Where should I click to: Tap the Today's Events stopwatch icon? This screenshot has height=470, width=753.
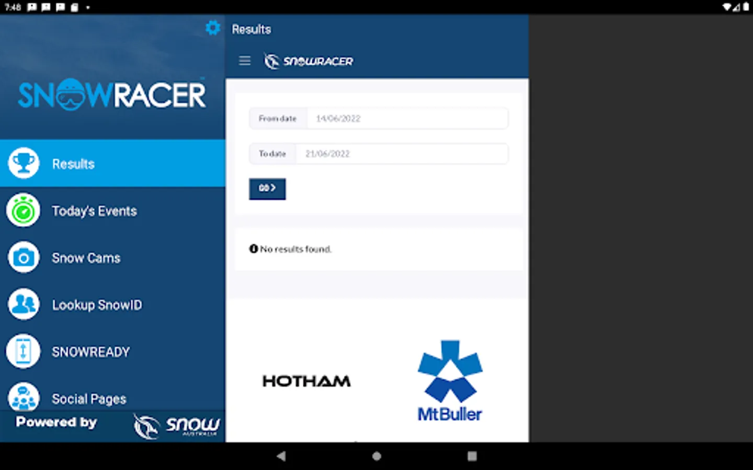click(x=24, y=210)
